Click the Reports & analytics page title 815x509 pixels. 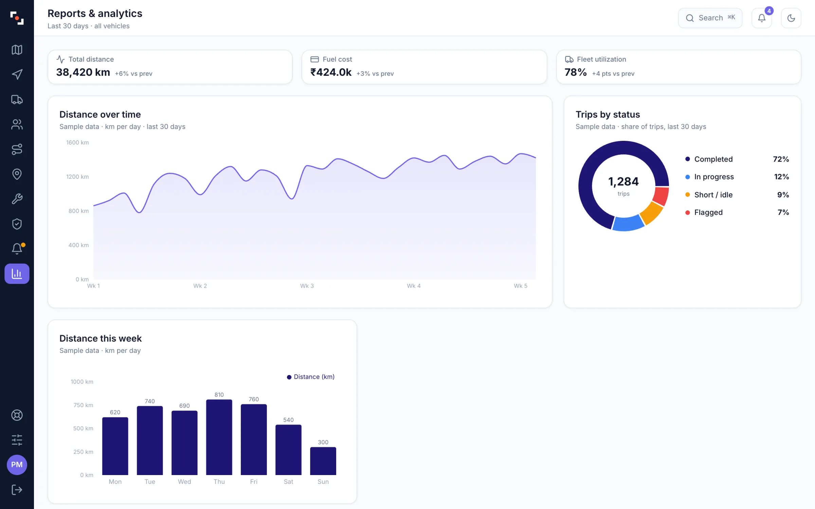(95, 13)
